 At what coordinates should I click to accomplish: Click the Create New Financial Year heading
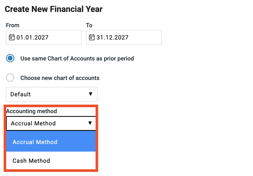(54, 9)
